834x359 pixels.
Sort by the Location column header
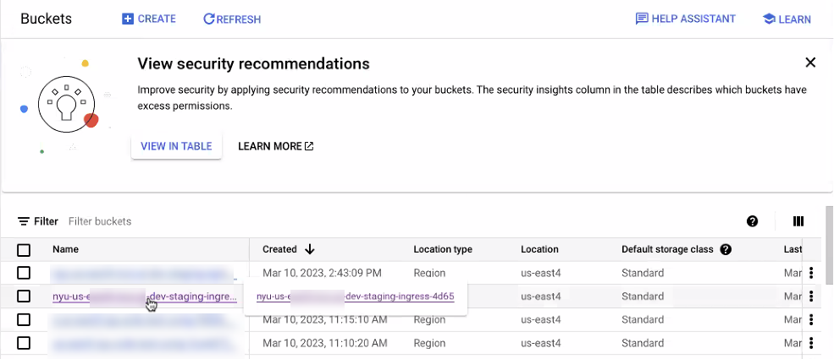click(x=539, y=249)
